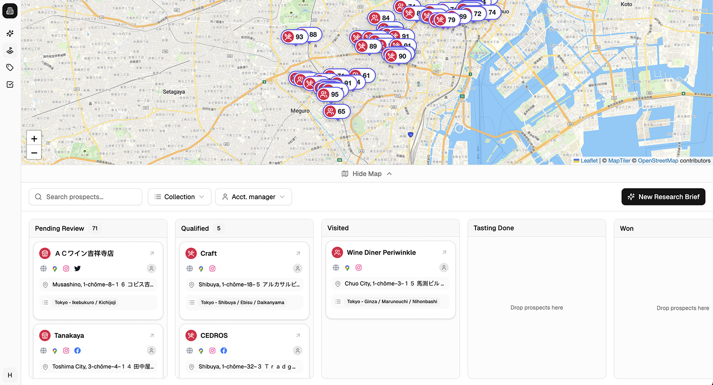Collapse the map with Hide Map

[x=367, y=174]
